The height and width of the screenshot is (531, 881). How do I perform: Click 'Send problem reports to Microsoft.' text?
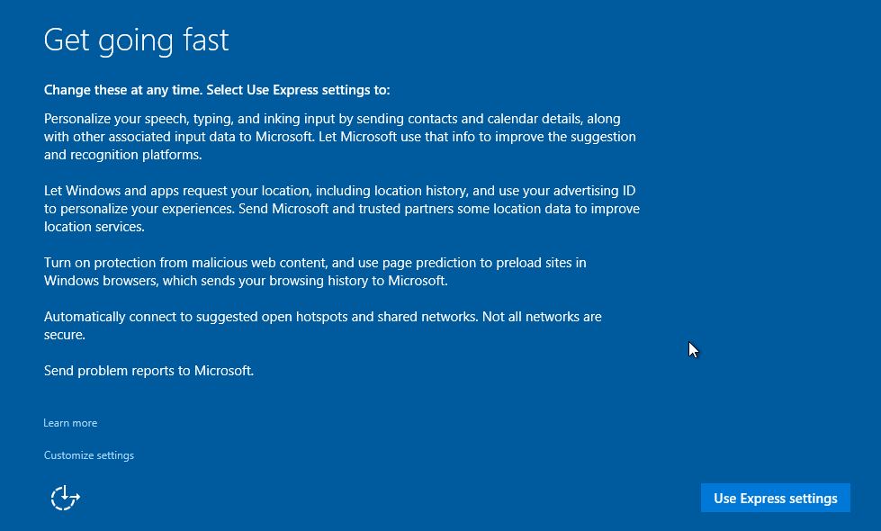tap(148, 370)
